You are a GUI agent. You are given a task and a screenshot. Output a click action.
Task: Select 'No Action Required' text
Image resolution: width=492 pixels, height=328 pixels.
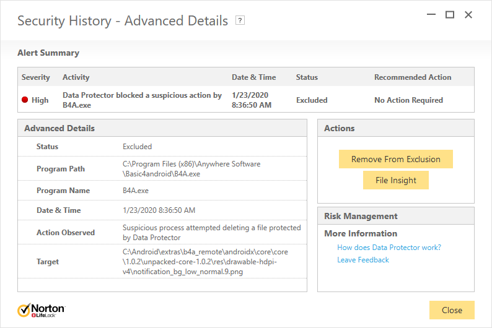point(408,100)
